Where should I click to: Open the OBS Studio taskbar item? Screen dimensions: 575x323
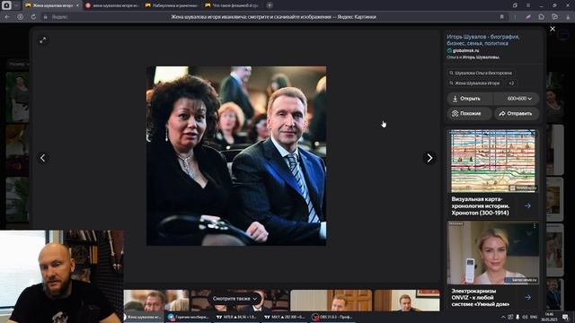click(332, 317)
